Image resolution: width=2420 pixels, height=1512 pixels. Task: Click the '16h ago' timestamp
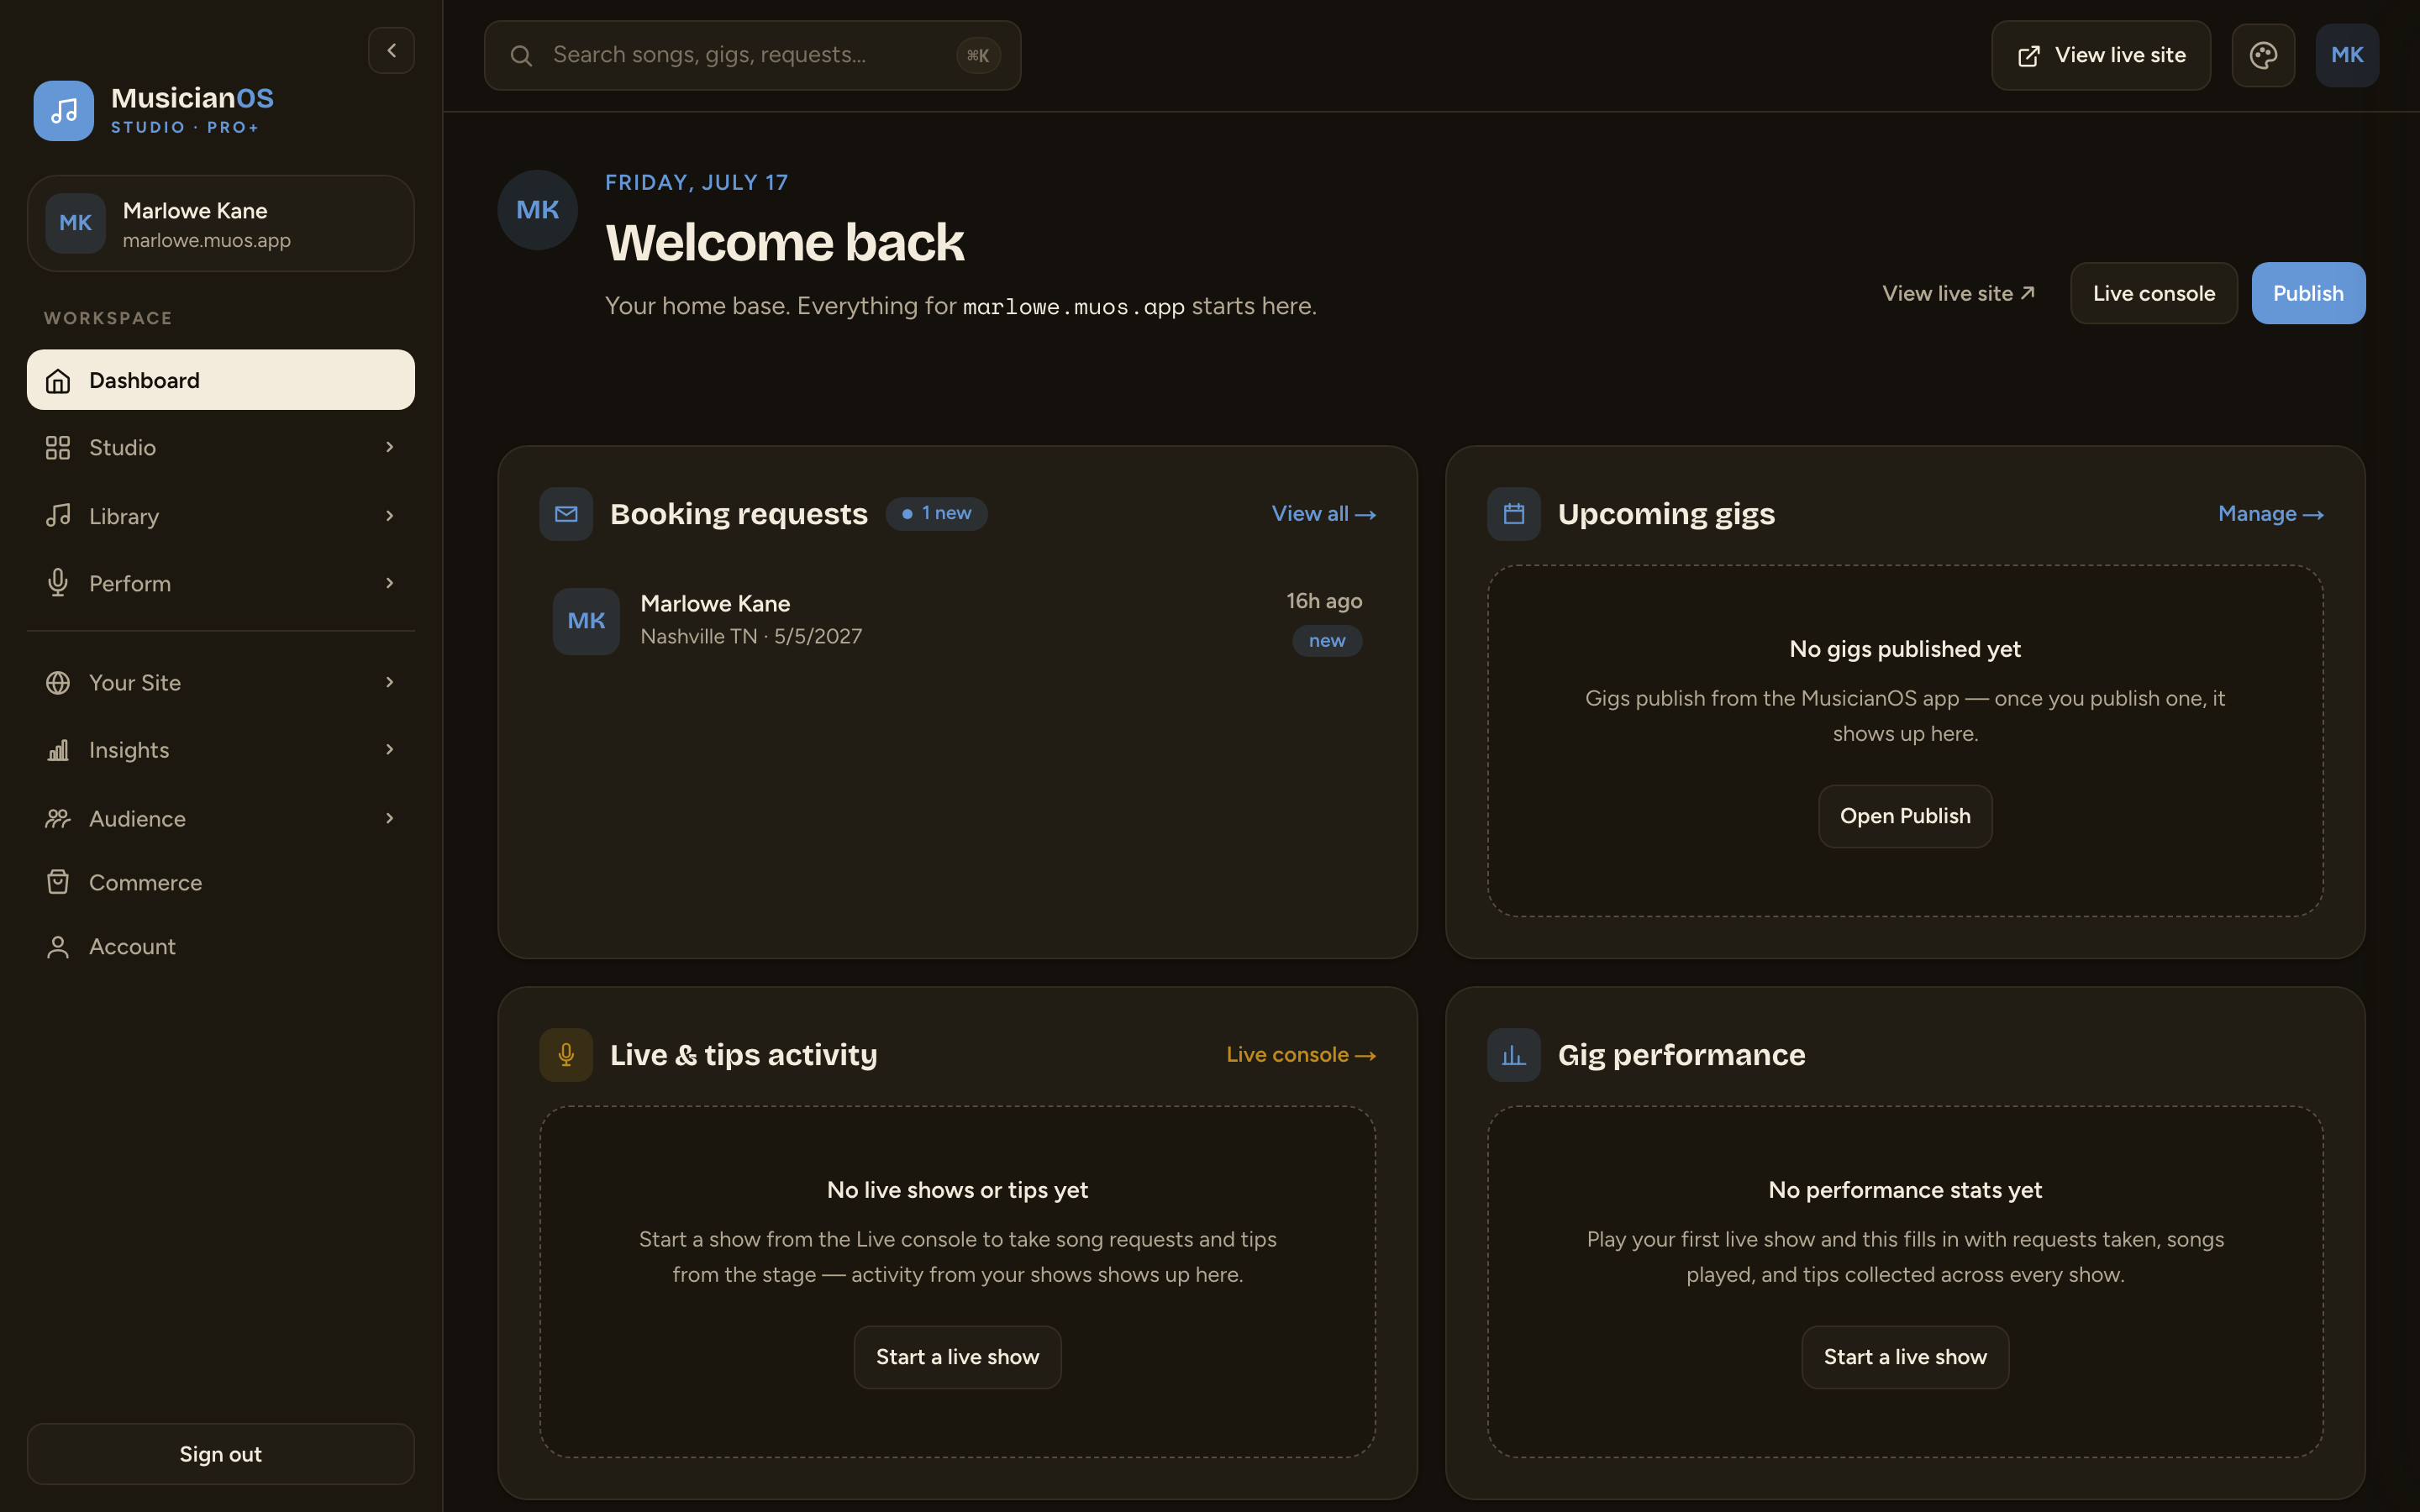click(1324, 601)
